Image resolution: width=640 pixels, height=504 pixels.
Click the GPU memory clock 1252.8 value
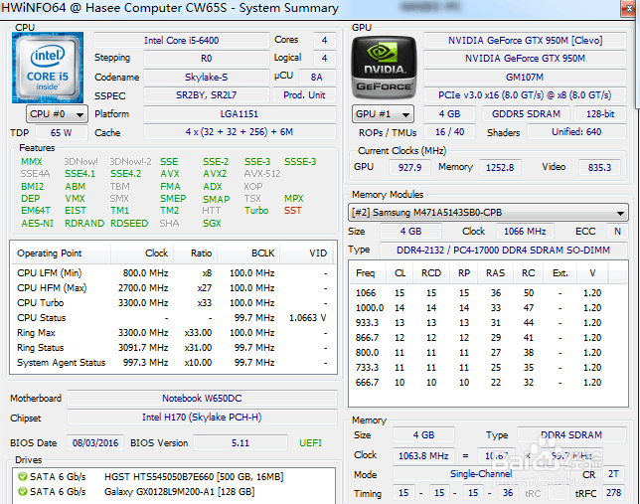pos(500,167)
